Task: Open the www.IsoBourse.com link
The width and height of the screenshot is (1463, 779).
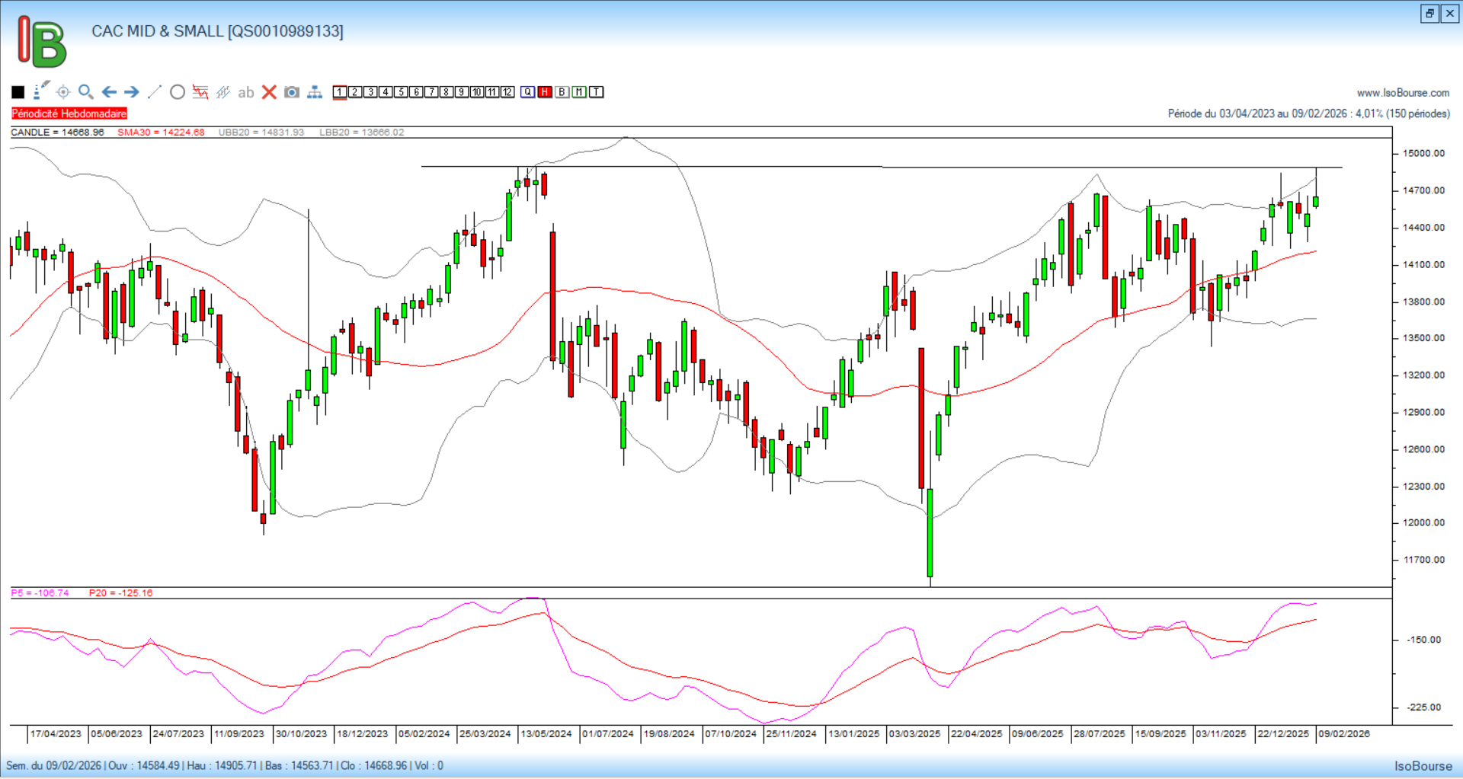Action: [x=1403, y=93]
